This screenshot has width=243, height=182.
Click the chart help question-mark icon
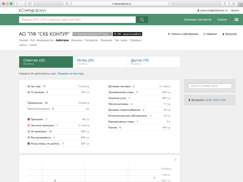(175, 160)
